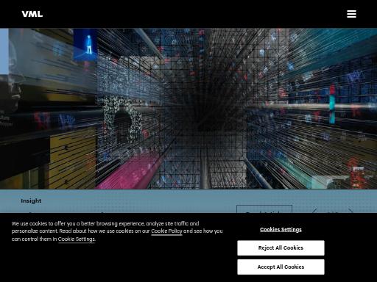Viewport: 377px width, 282px height.
Task: Open the underlined Cookies Settings button
Action: [x=281, y=230]
